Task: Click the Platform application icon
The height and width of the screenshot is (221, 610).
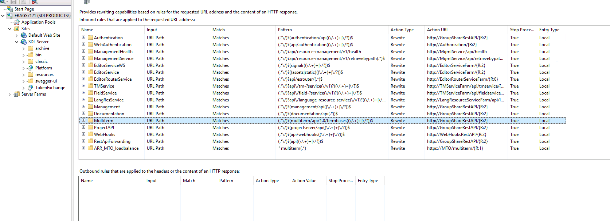Action: 31,68
